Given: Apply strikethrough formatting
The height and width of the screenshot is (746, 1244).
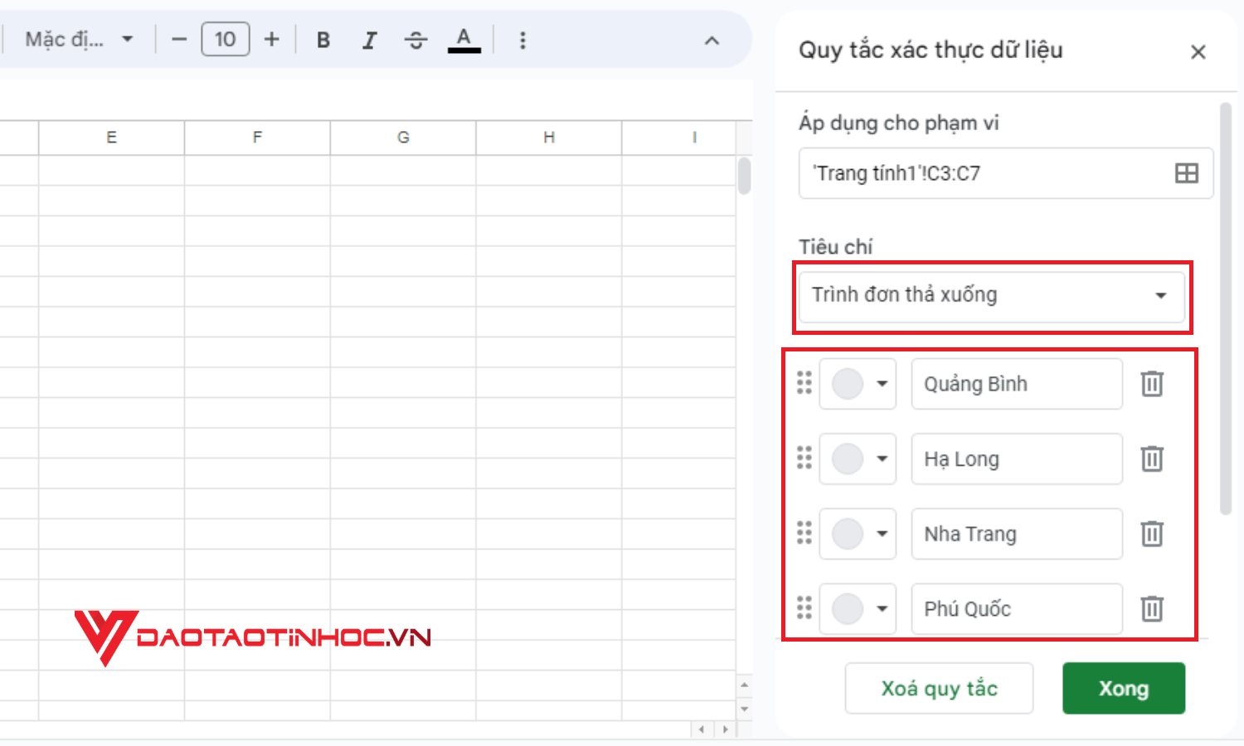Looking at the screenshot, I should click(416, 40).
